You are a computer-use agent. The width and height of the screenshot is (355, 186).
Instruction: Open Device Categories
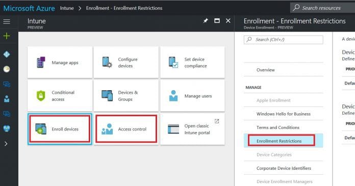284,154
